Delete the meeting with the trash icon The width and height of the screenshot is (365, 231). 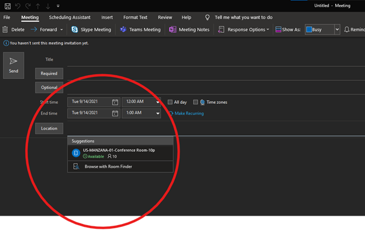pyautogui.click(x=5, y=30)
